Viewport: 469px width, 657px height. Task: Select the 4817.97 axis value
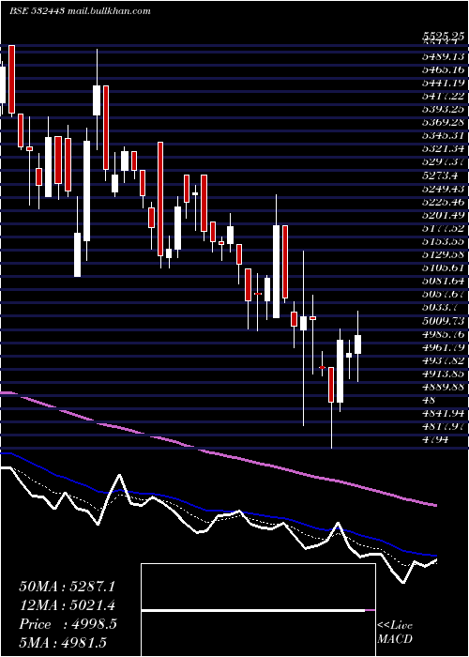(x=443, y=426)
